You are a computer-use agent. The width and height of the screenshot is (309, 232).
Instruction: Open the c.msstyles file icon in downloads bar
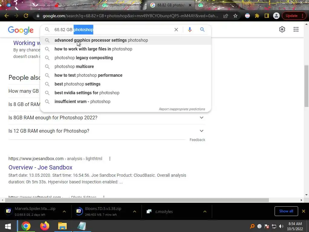pyautogui.click(x=149, y=211)
